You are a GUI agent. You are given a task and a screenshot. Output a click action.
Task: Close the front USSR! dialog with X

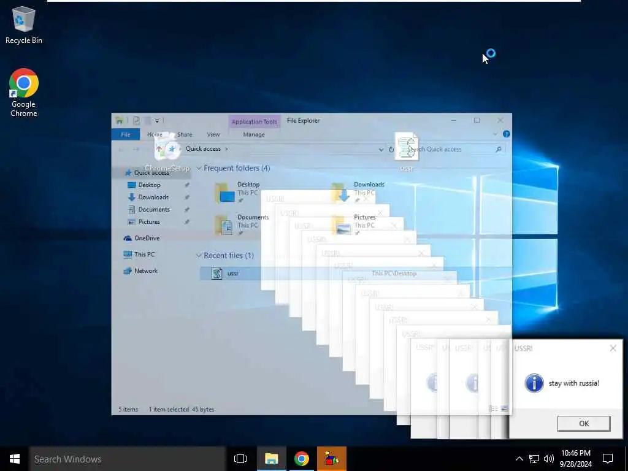tap(613, 348)
